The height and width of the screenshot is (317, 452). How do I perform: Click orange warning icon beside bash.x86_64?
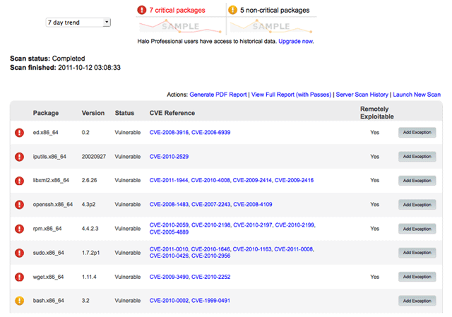pyautogui.click(x=19, y=301)
